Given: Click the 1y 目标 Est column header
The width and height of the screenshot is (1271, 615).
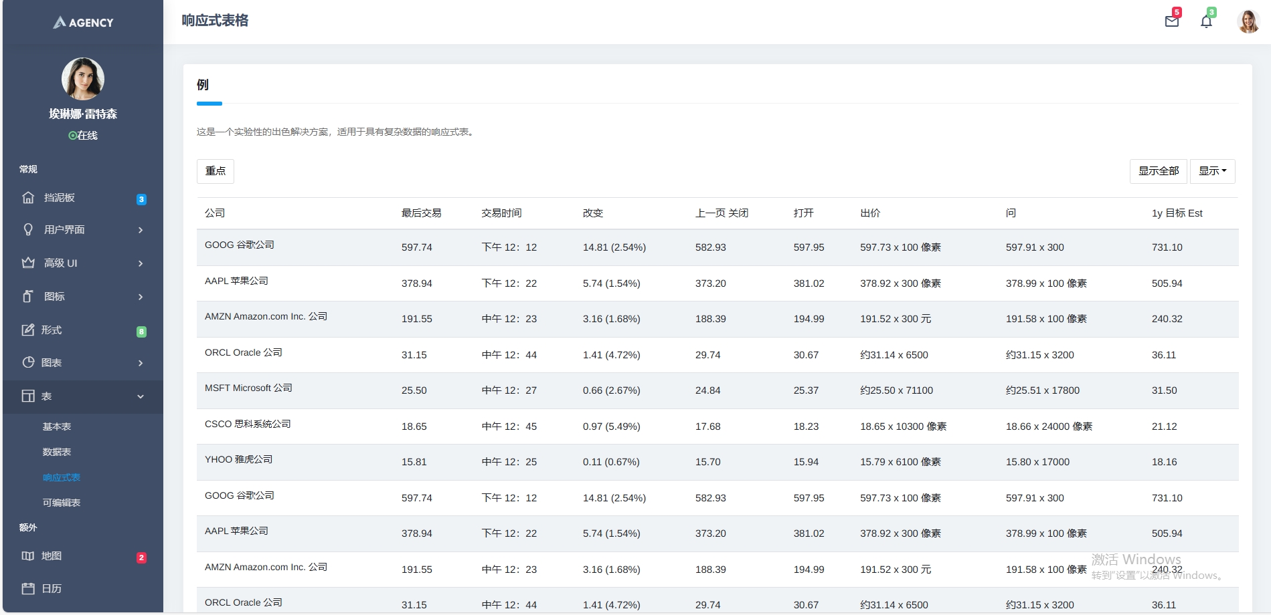Looking at the screenshot, I should pyautogui.click(x=1177, y=213).
